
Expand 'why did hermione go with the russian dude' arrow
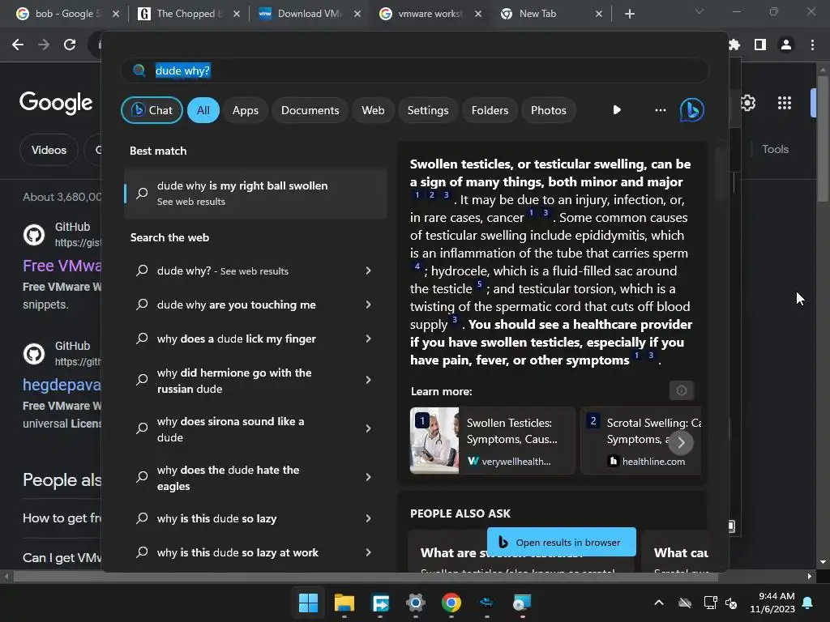(369, 380)
